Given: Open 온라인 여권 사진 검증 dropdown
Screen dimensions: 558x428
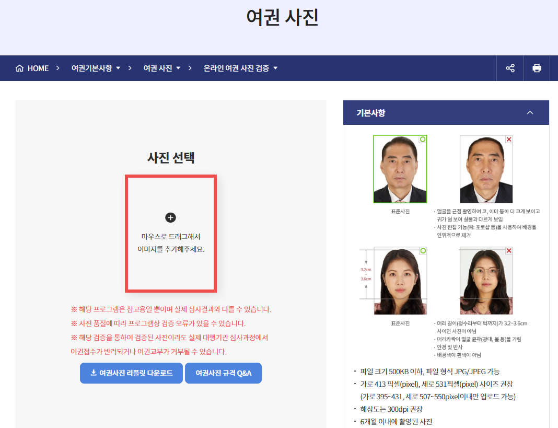Looking at the screenshot, I should tap(240, 68).
